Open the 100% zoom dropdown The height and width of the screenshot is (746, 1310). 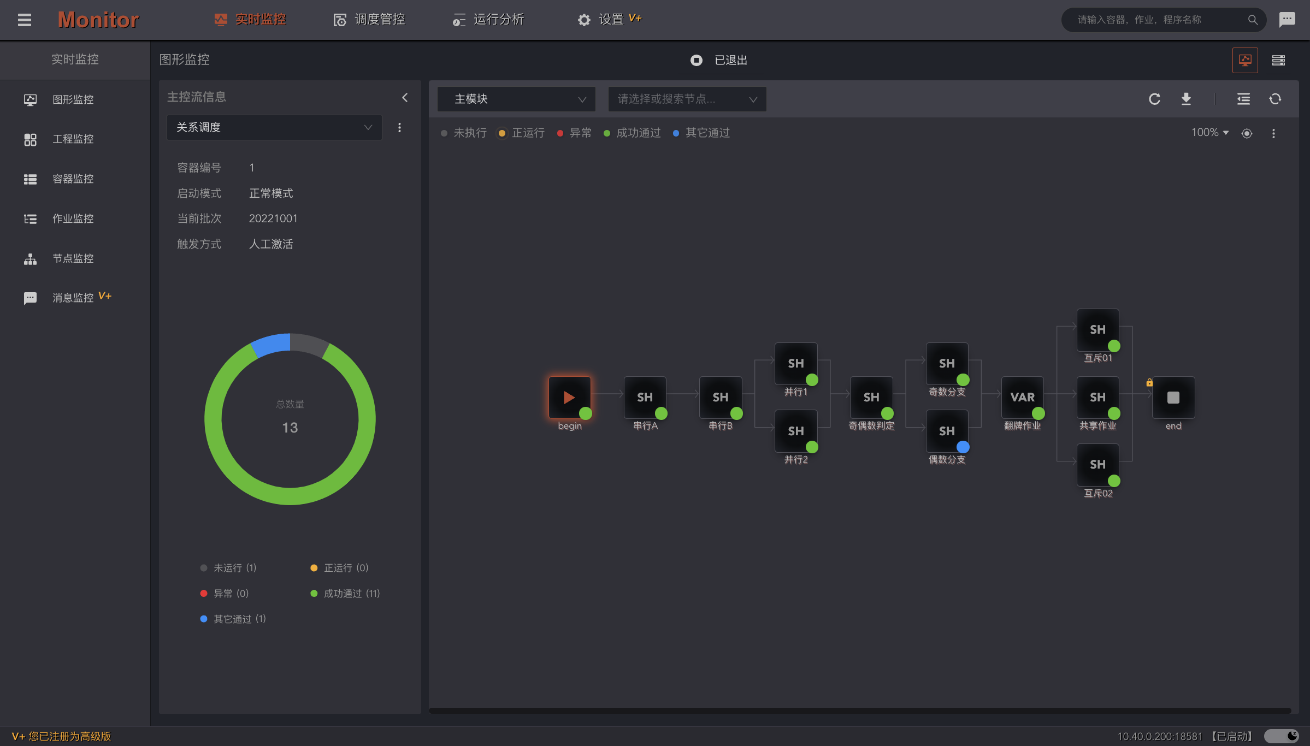point(1209,133)
